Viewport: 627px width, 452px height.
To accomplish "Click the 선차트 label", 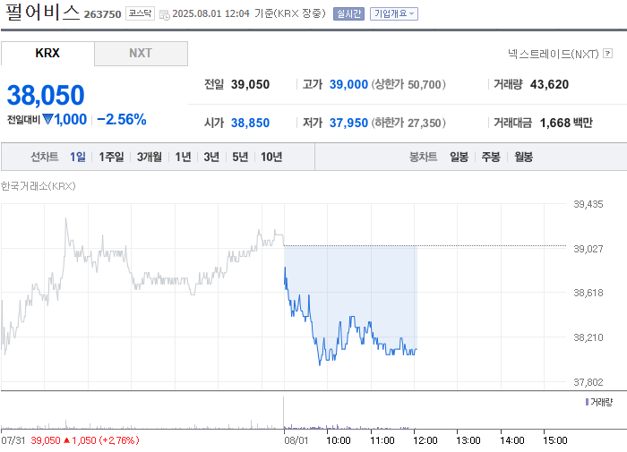I will click(x=45, y=157).
